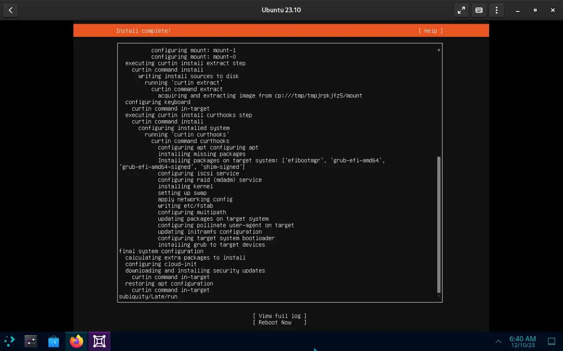Click 'apply networking config' log entry
Viewport: 563px width, 351px height.
pos(195,200)
